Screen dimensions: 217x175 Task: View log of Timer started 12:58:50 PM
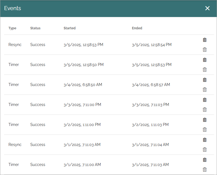tap(205, 60)
